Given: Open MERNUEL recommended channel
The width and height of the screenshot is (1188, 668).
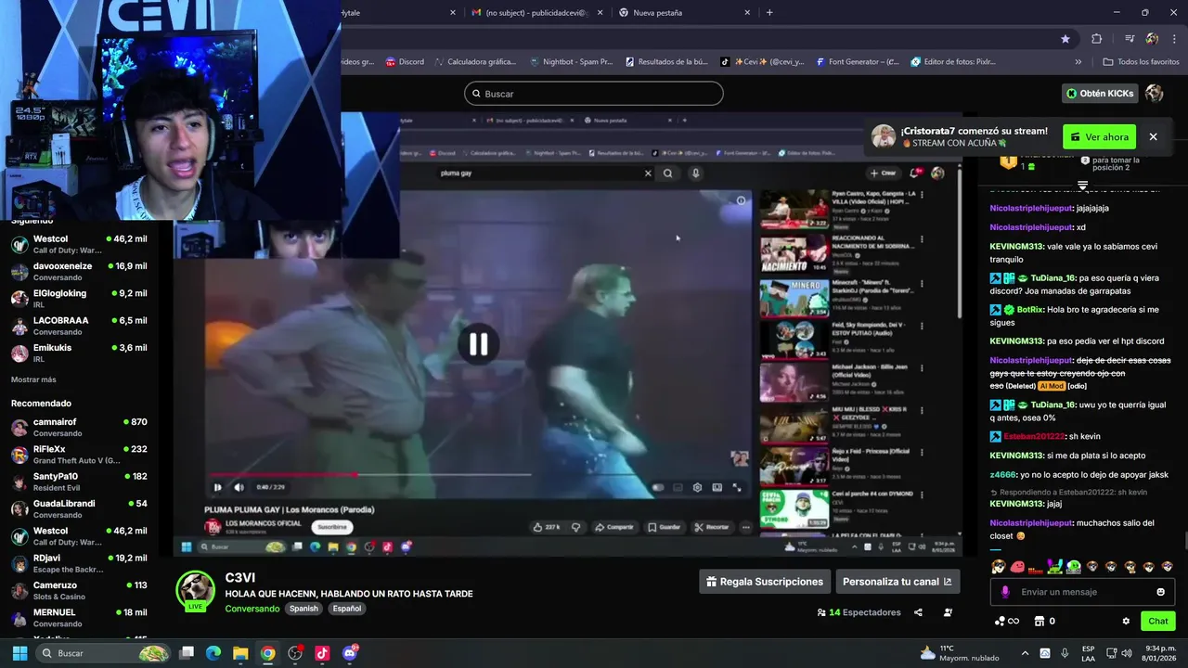Looking at the screenshot, I should (79, 618).
